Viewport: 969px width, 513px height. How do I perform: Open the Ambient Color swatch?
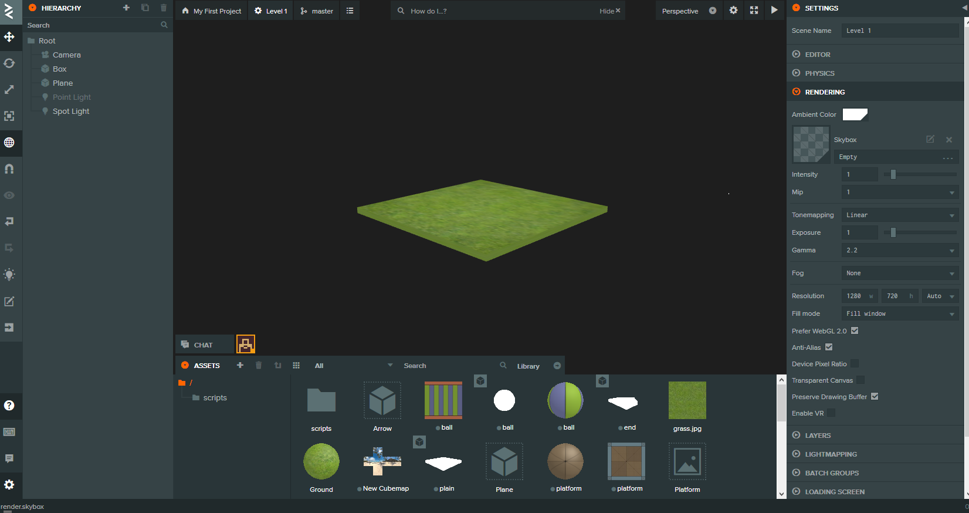coord(855,114)
